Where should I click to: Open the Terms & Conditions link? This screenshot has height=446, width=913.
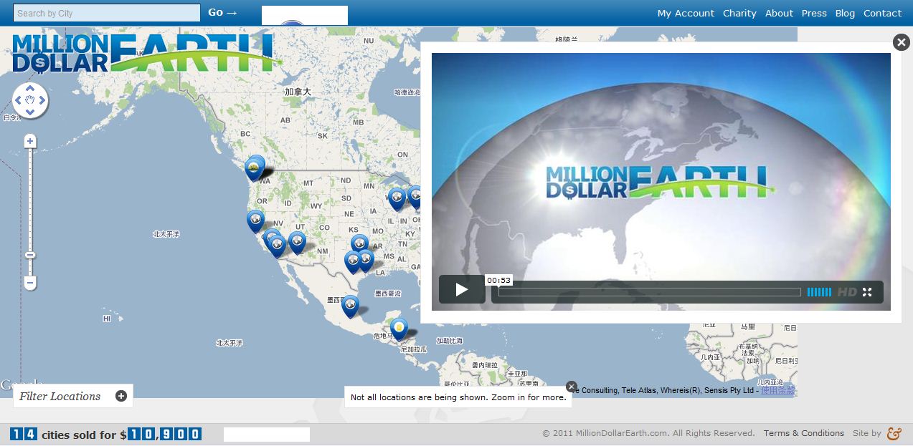(804, 433)
